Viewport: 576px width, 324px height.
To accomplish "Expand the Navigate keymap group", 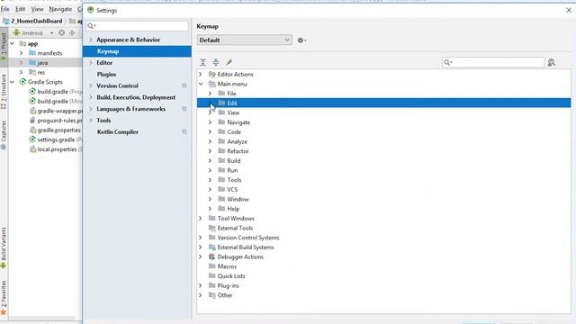I will point(210,122).
